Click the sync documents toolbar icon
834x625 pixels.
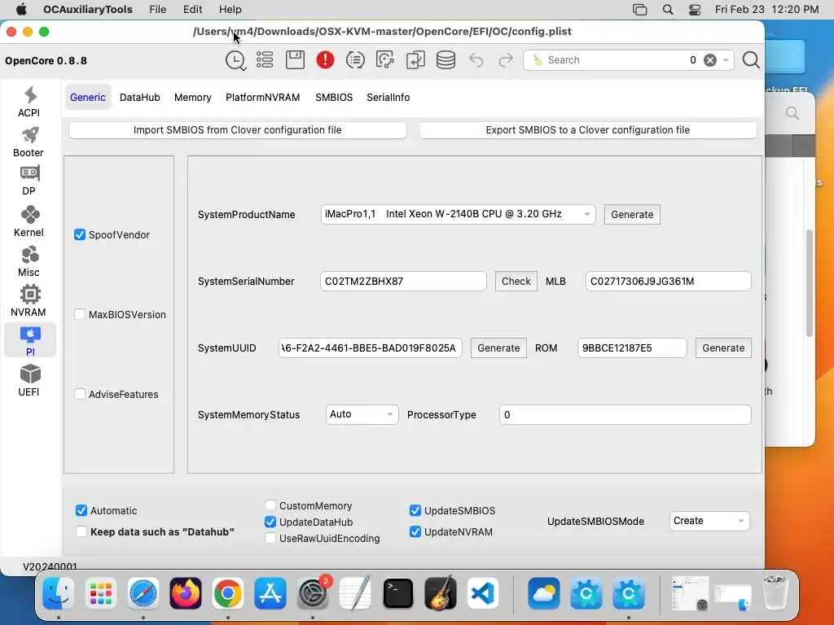tap(415, 60)
